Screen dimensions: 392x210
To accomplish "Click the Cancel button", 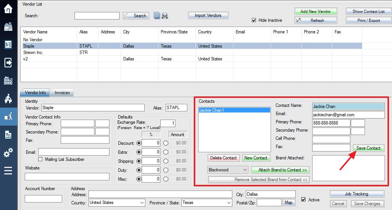I will 338,204.
